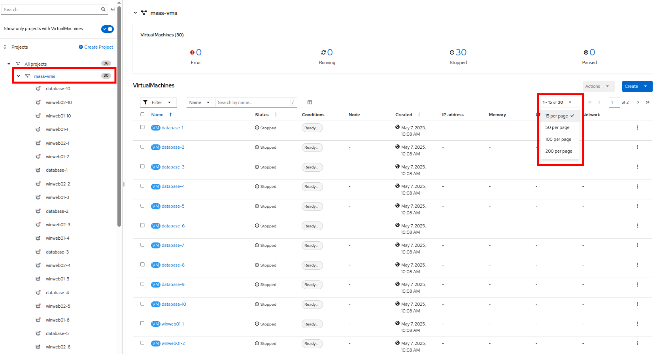This screenshot has width=659, height=354.
Task: Open kebab menu for database-5 row
Action: (637, 206)
